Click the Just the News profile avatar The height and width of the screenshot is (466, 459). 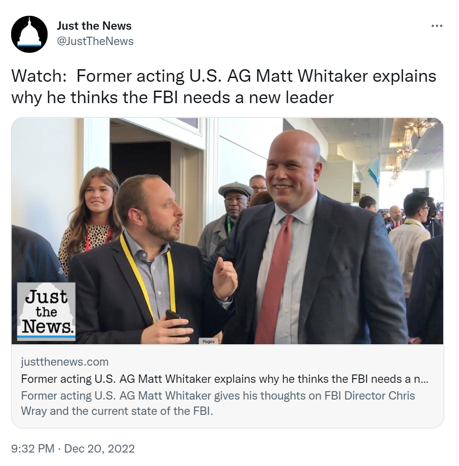[29, 34]
